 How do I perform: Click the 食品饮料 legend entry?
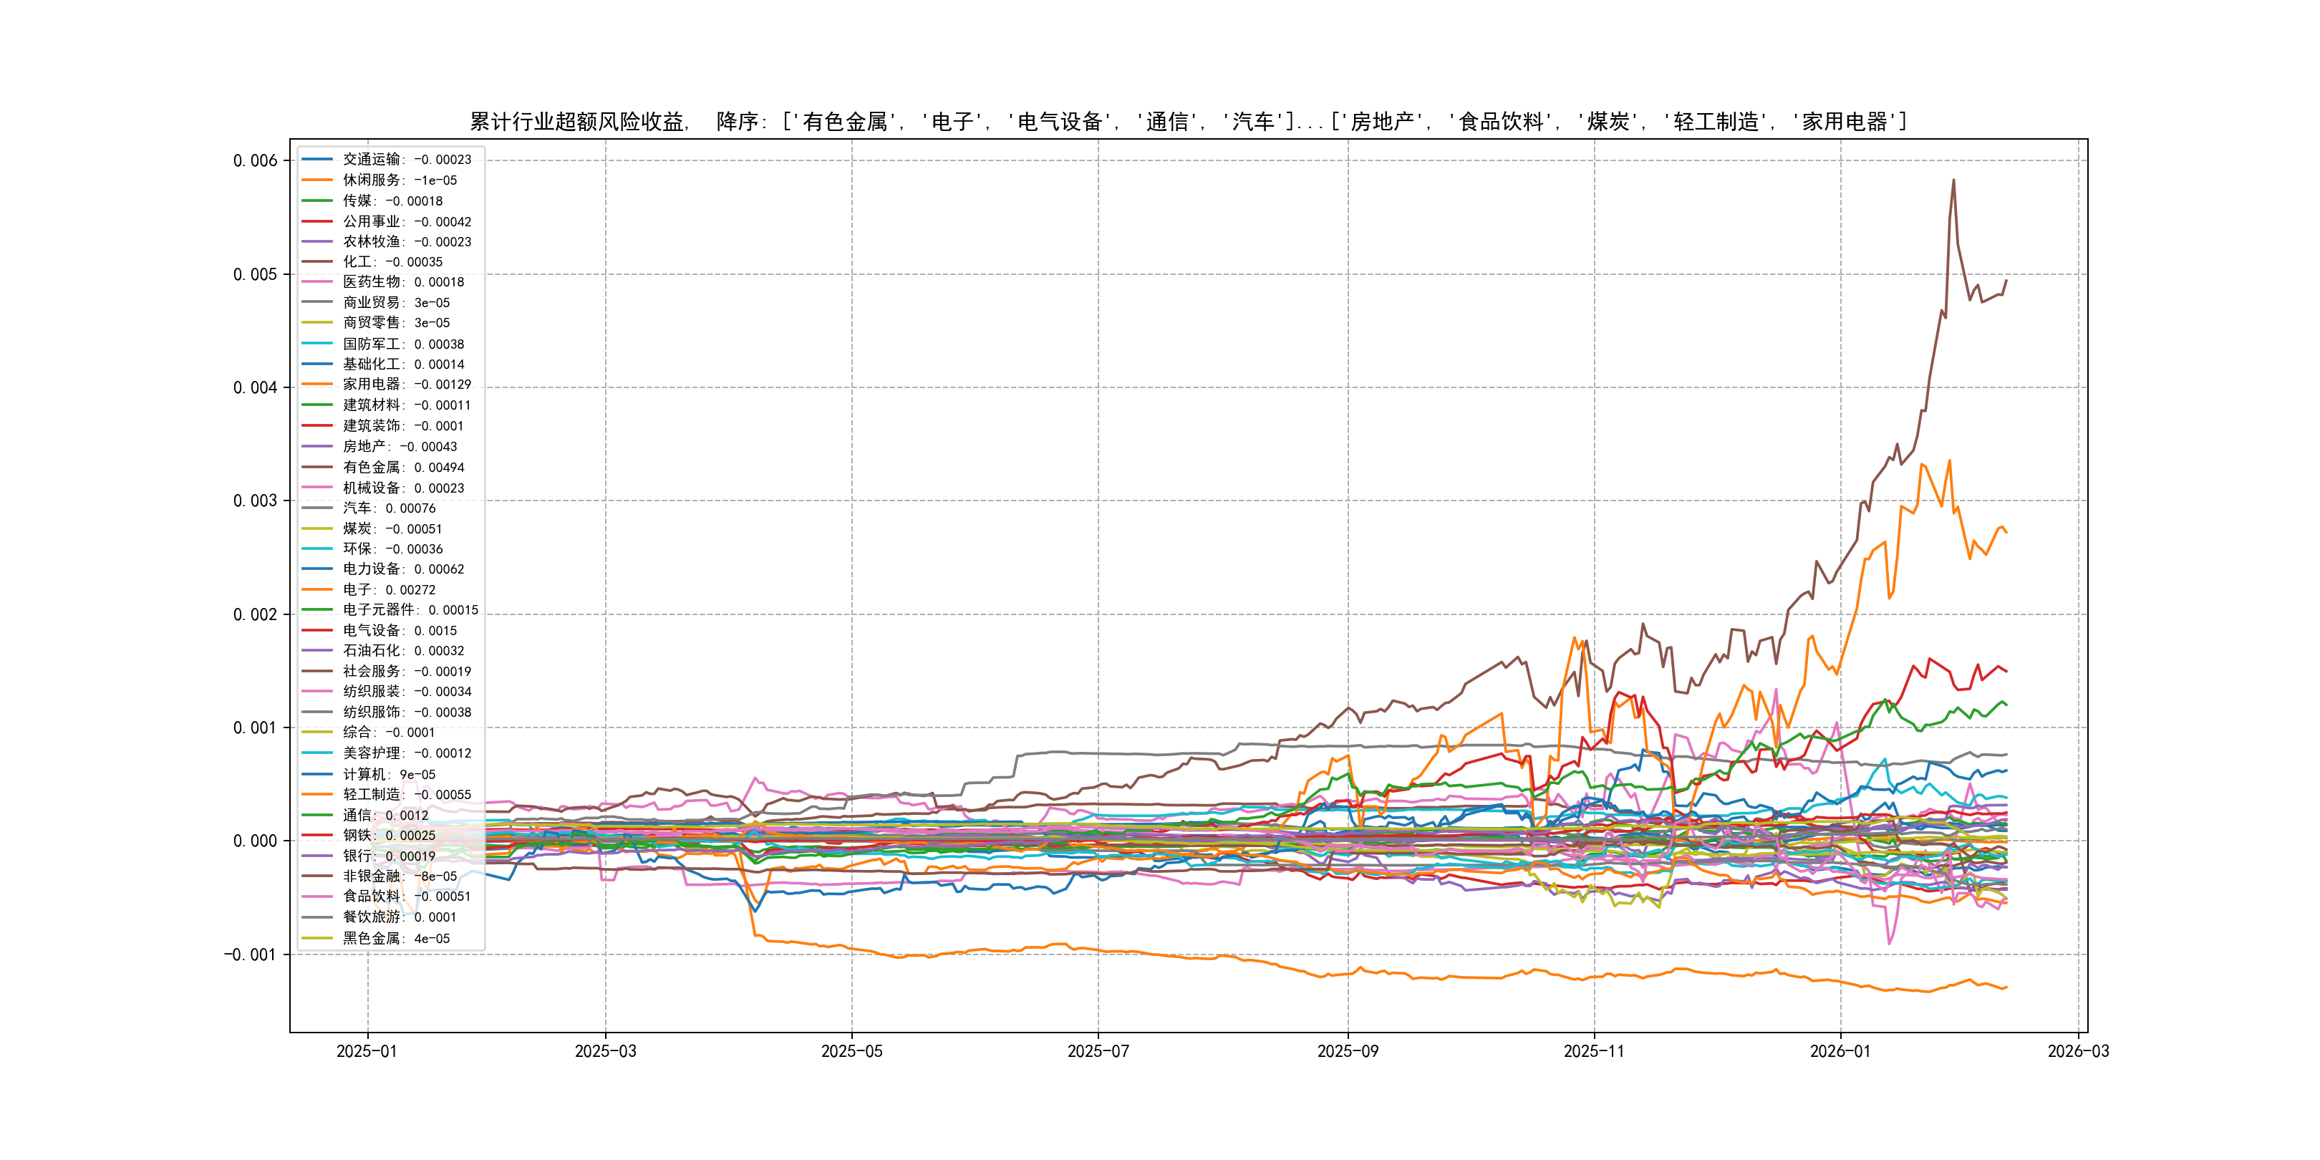click(x=406, y=896)
